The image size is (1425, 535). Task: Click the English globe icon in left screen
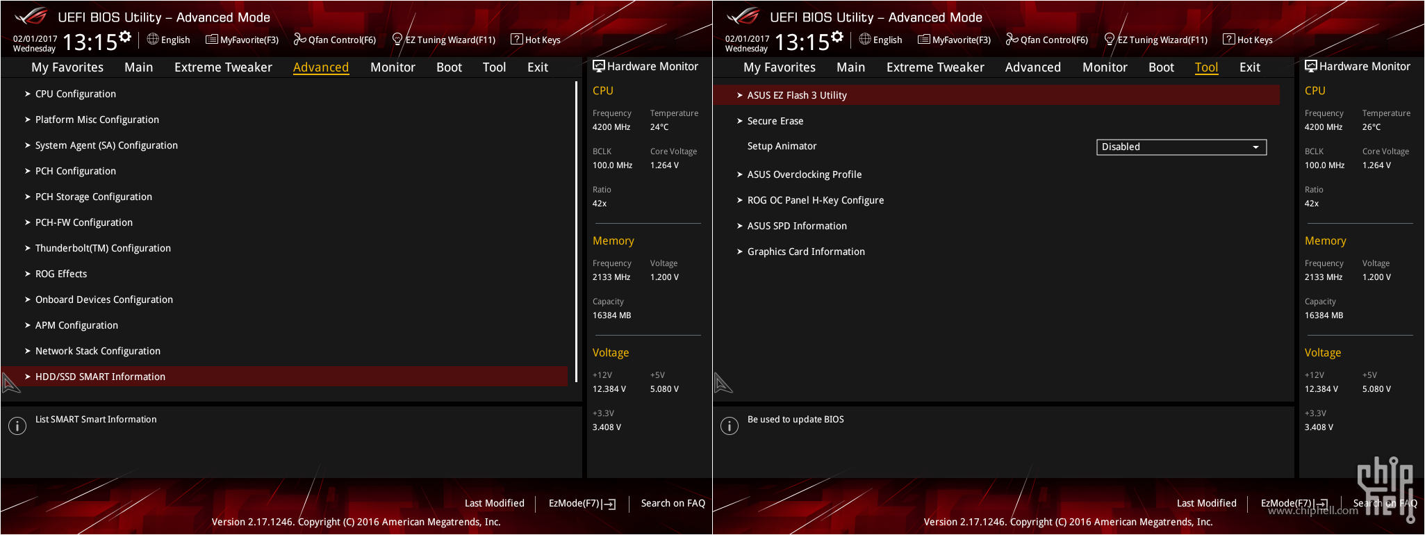pos(153,39)
